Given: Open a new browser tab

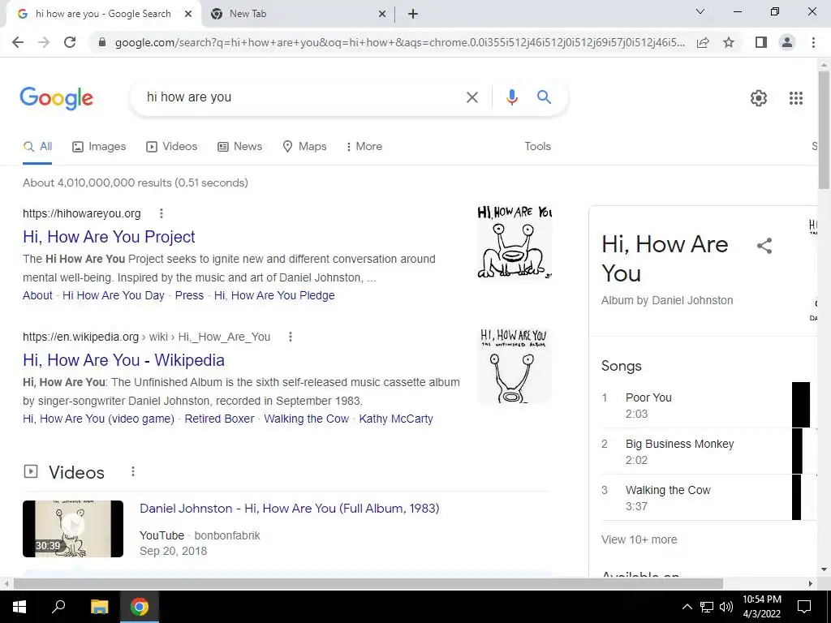Looking at the screenshot, I should coord(413,15).
